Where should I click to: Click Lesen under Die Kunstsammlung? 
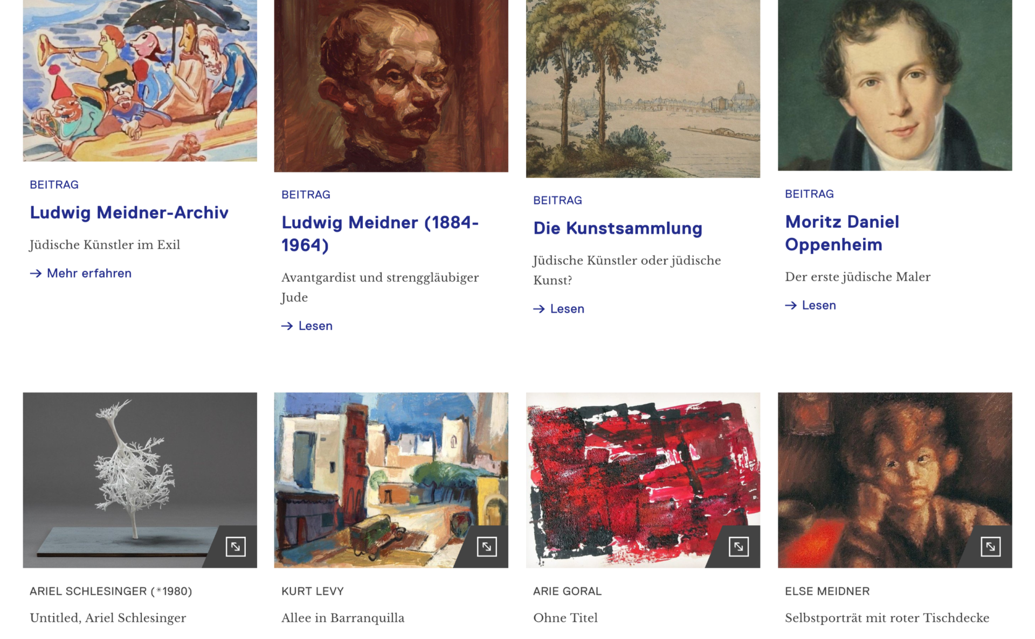click(567, 309)
